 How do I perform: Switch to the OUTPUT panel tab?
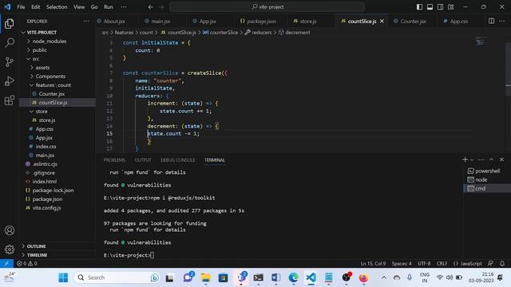coord(143,160)
